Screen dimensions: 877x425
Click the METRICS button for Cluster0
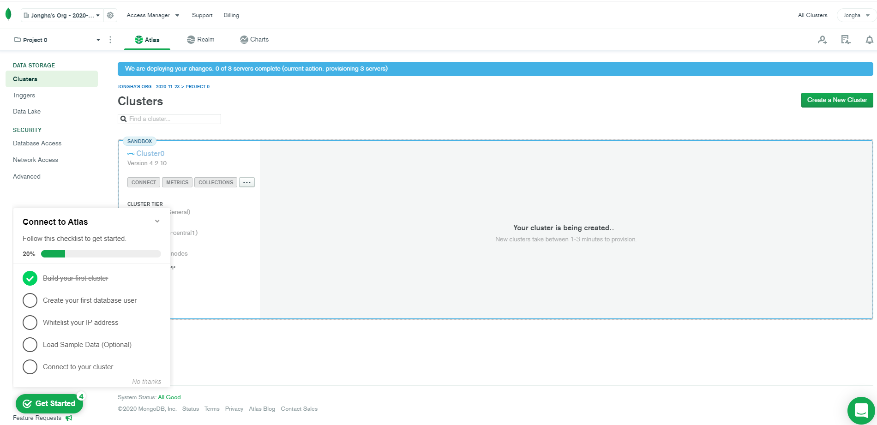pyautogui.click(x=177, y=182)
